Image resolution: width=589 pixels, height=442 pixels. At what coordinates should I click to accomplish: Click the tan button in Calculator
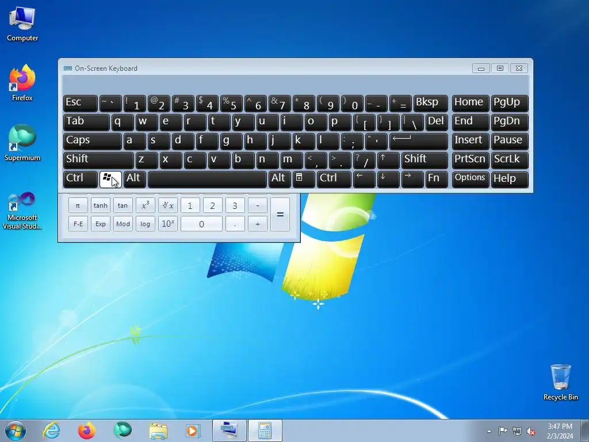tap(123, 205)
